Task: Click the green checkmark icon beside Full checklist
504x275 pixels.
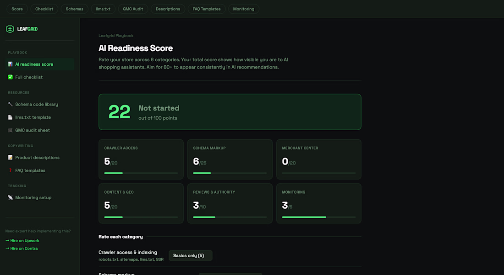Action: [10, 77]
